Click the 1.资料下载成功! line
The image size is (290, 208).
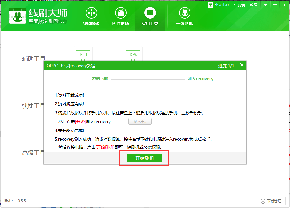[69, 95]
